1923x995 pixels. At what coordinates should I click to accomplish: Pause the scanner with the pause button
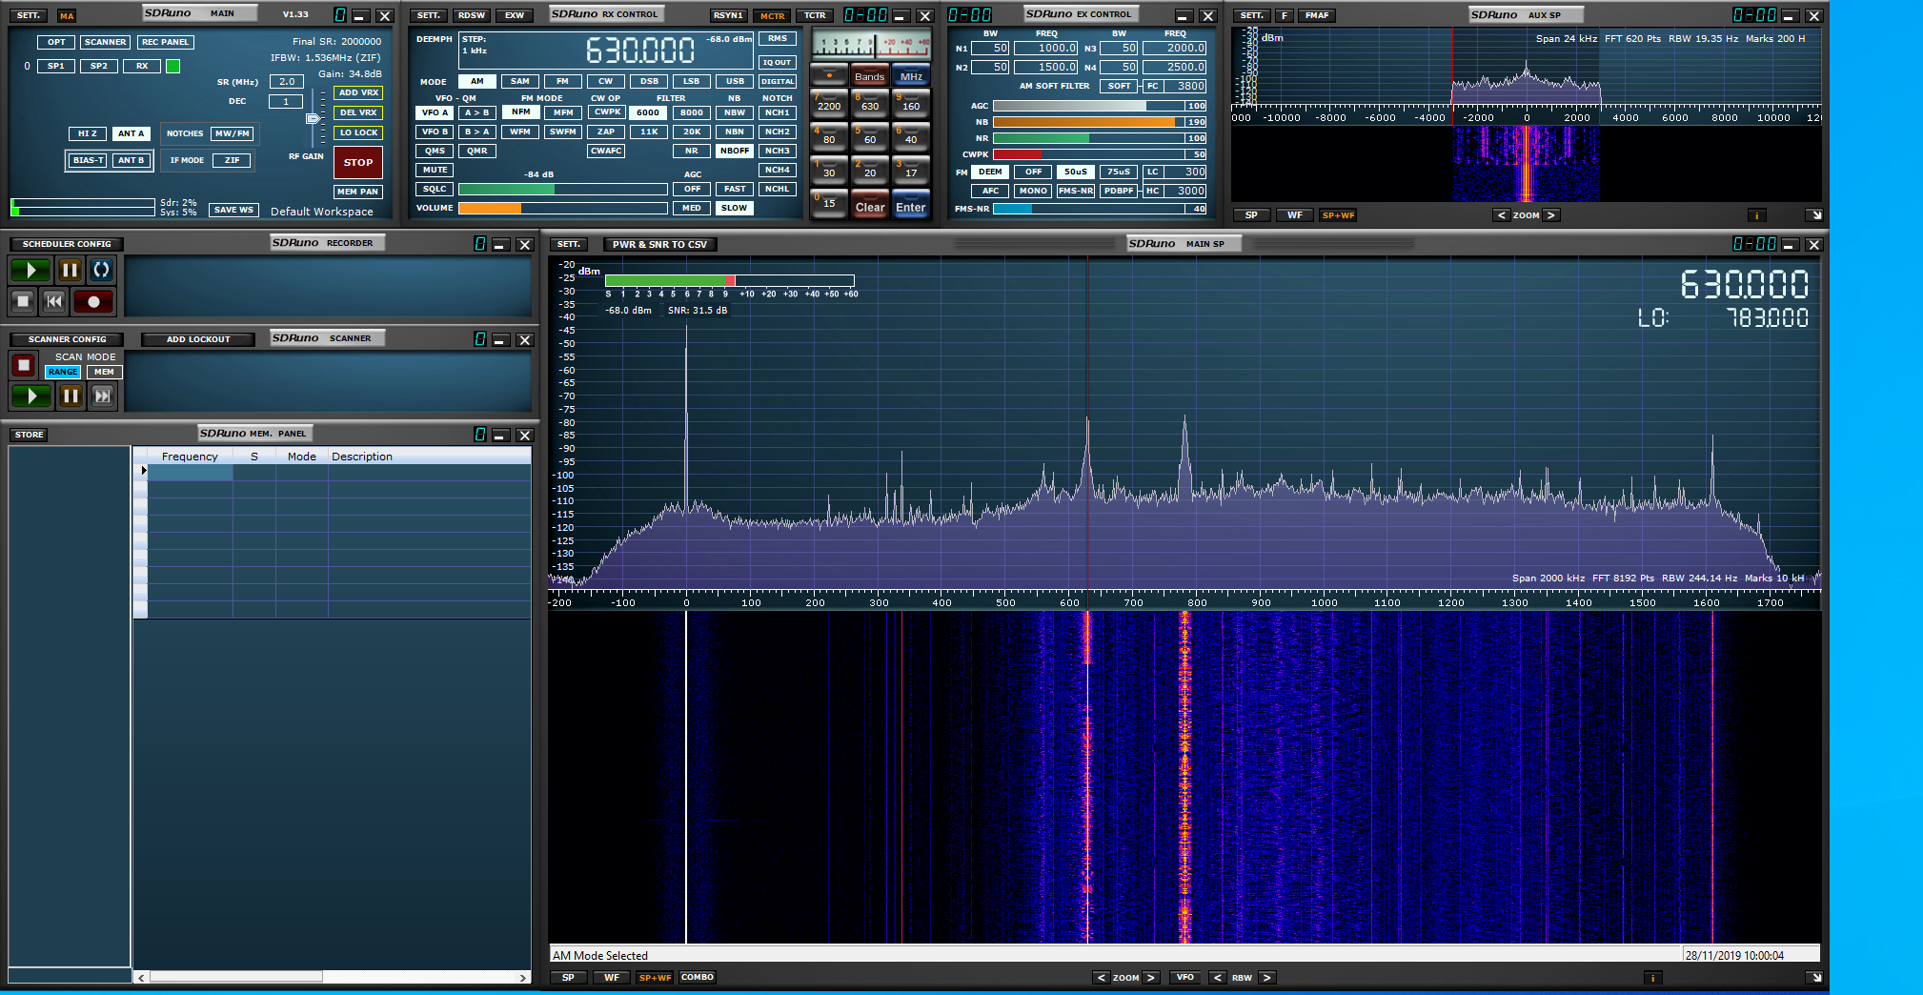71,396
